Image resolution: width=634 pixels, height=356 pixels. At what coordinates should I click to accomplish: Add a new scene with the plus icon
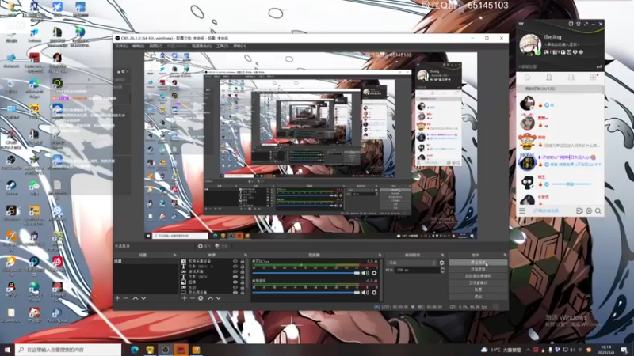117,298
